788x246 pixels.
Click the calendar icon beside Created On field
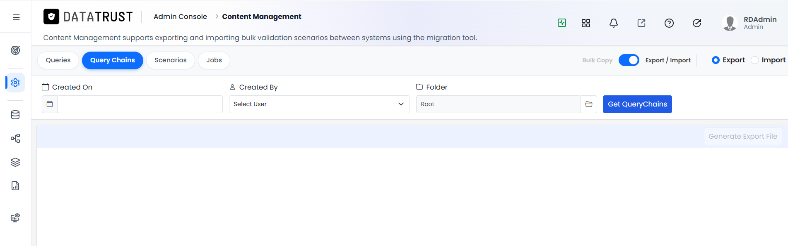pyautogui.click(x=50, y=104)
